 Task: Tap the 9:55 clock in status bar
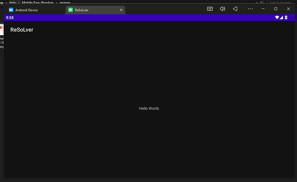click(x=10, y=18)
